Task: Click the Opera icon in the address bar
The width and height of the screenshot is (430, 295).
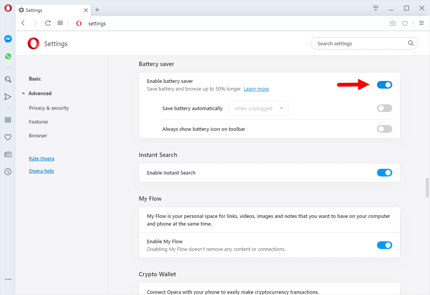Action: pyautogui.click(x=79, y=23)
